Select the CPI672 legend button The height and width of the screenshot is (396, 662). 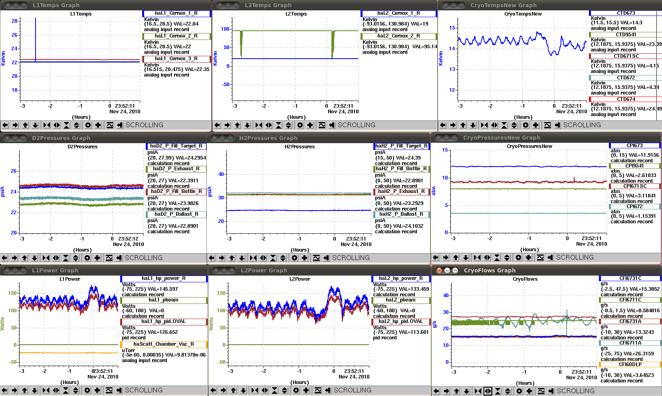634,207
